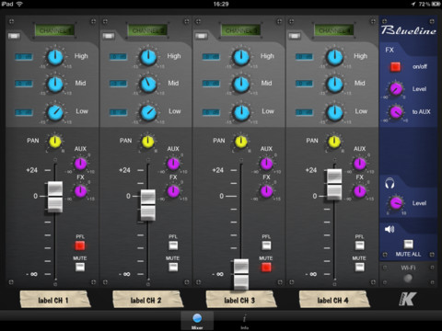The width and height of the screenshot is (442, 331).
Task: Switch to the Mixer tab
Action: click(197, 321)
